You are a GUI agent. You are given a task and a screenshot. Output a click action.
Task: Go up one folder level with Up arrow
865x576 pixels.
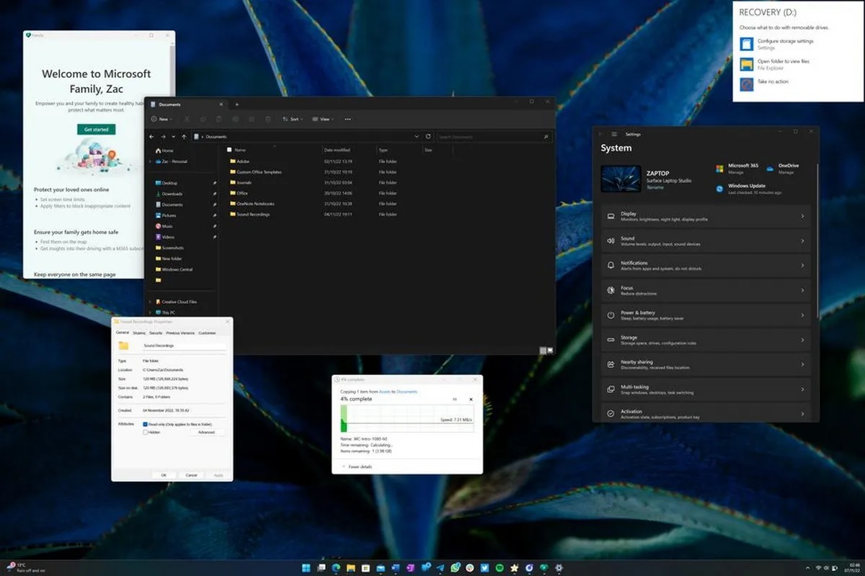click(x=185, y=136)
